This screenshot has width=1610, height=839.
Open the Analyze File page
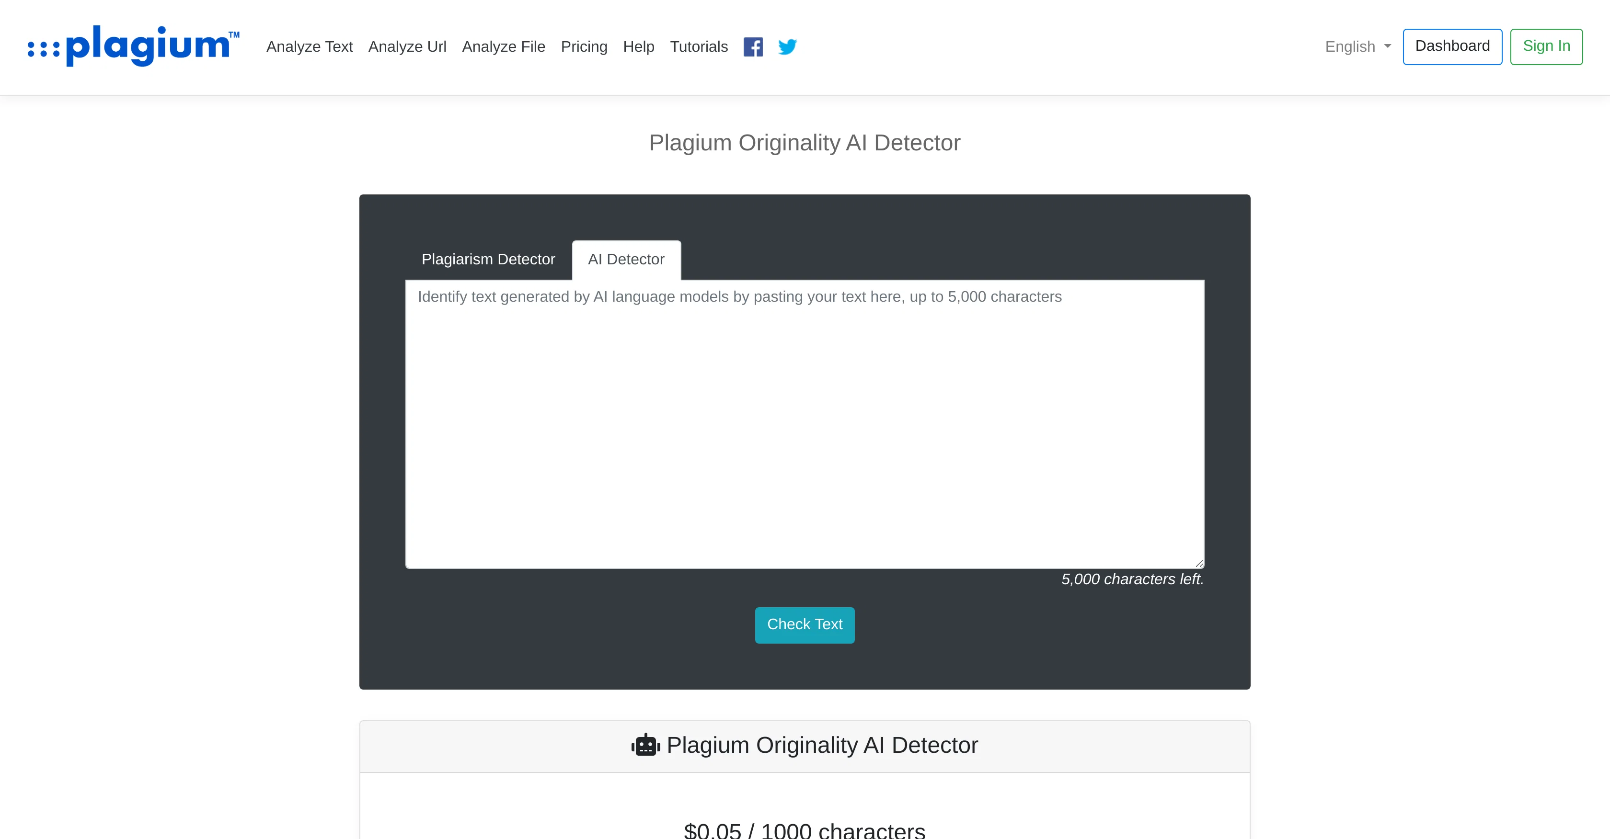coord(504,47)
